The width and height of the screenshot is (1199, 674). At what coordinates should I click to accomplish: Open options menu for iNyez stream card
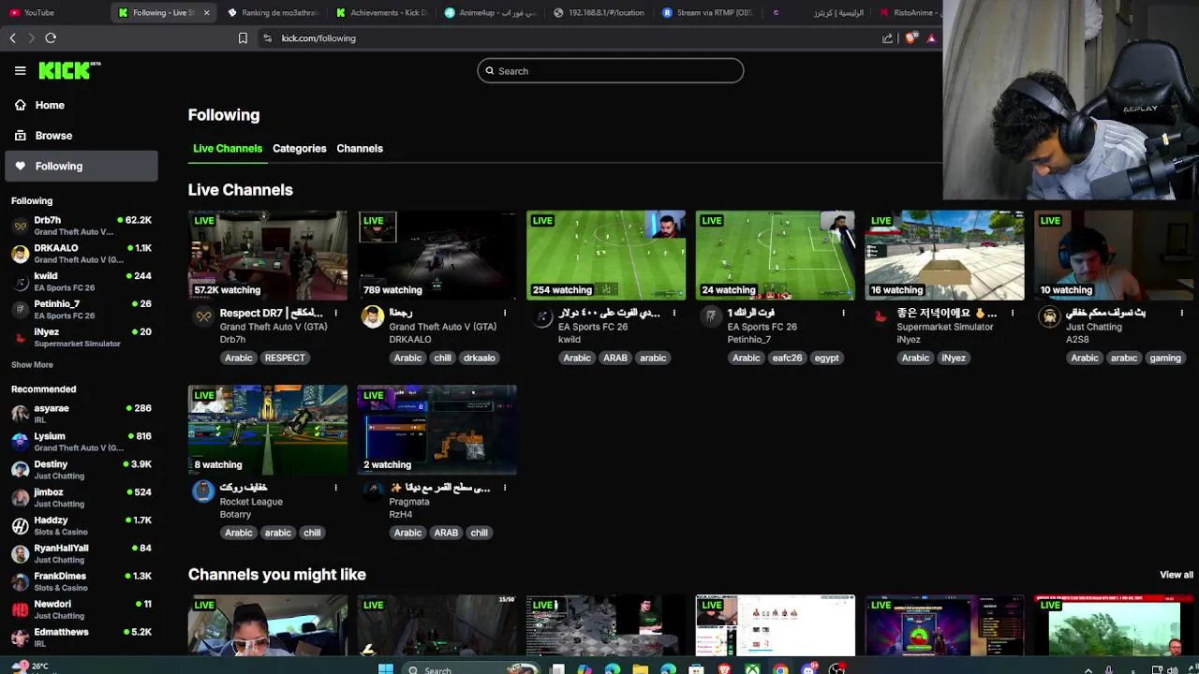pyautogui.click(x=1013, y=313)
